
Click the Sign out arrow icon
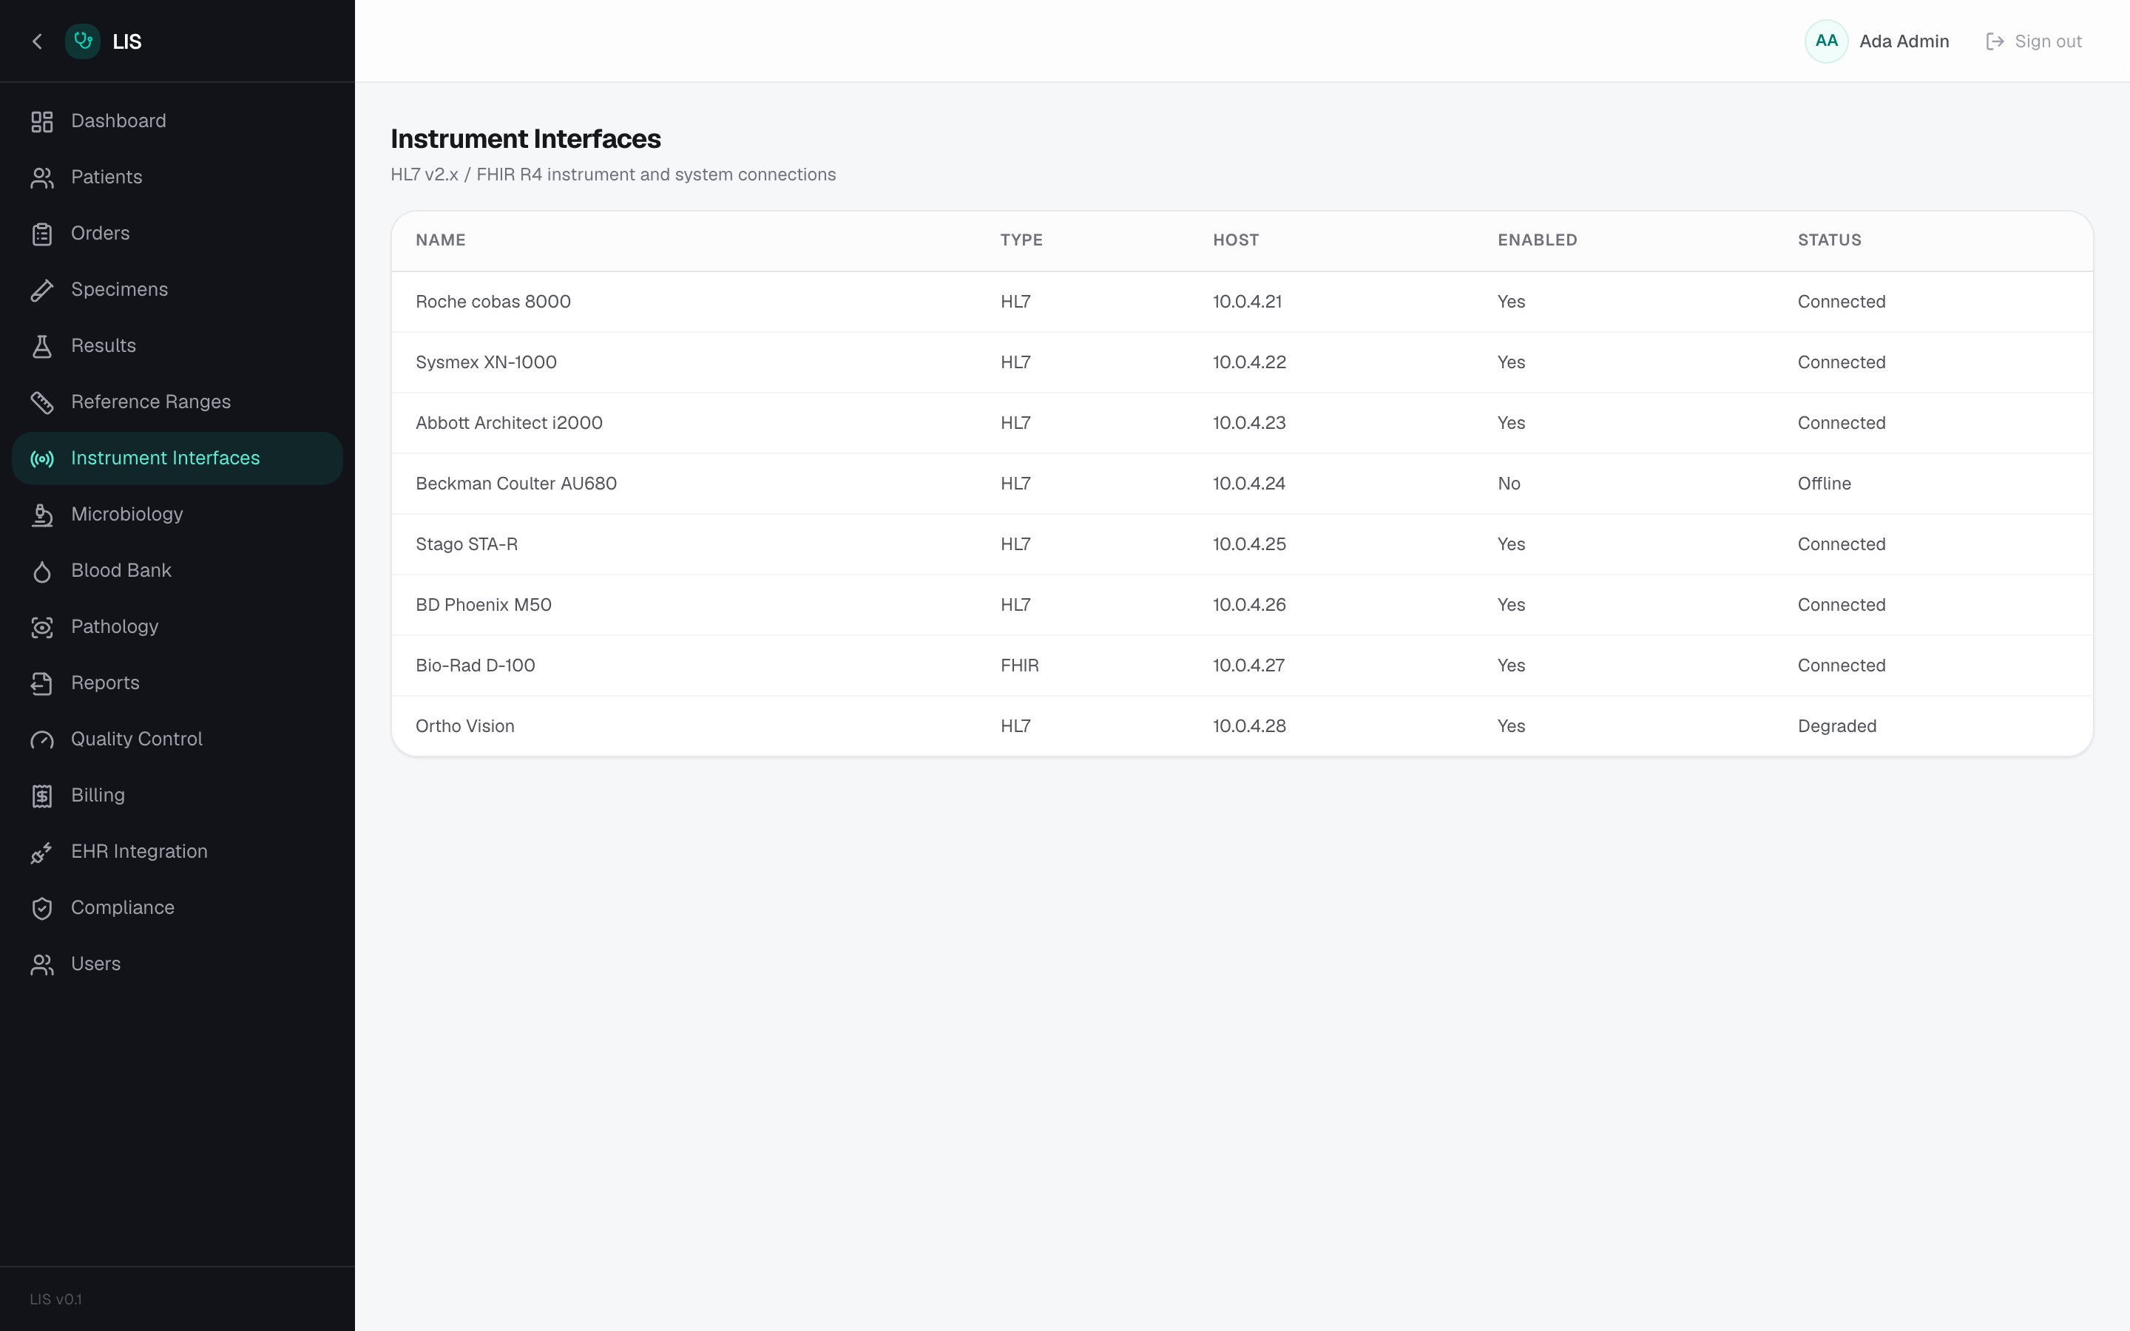[x=1995, y=41]
